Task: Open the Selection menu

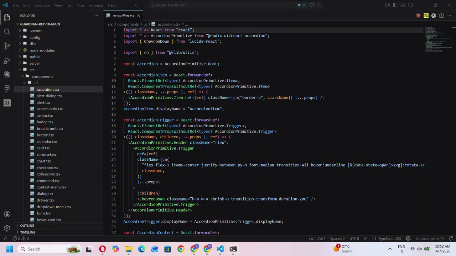Action: (42, 5)
